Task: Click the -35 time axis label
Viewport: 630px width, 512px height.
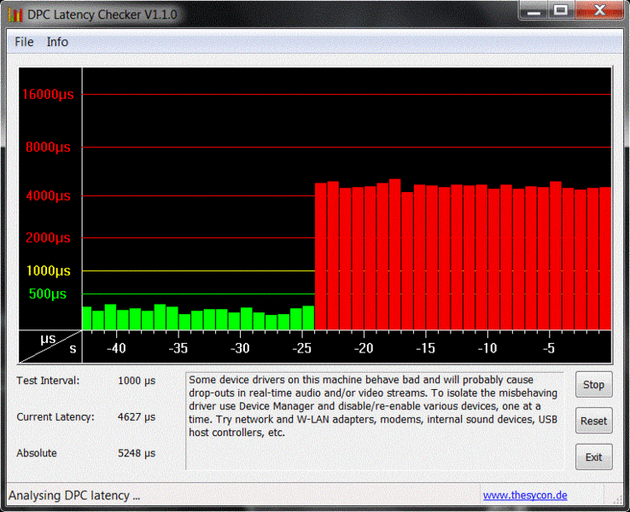Action: (x=178, y=348)
